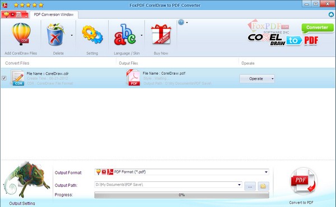
Task: Click the PDF output file icon for CorelDraw.pdf
Action: pos(133,78)
